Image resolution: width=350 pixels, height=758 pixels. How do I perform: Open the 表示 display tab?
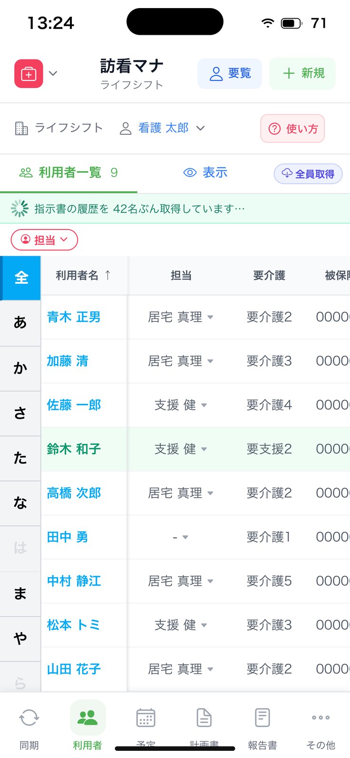pyautogui.click(x=205, y=172)
